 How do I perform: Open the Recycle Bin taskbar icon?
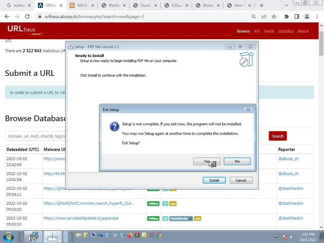[x=115, y=235]
